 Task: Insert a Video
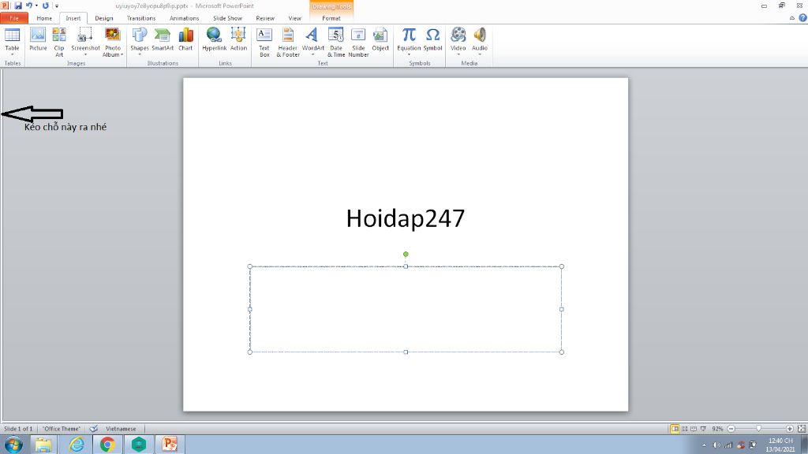tap(458, 41)
